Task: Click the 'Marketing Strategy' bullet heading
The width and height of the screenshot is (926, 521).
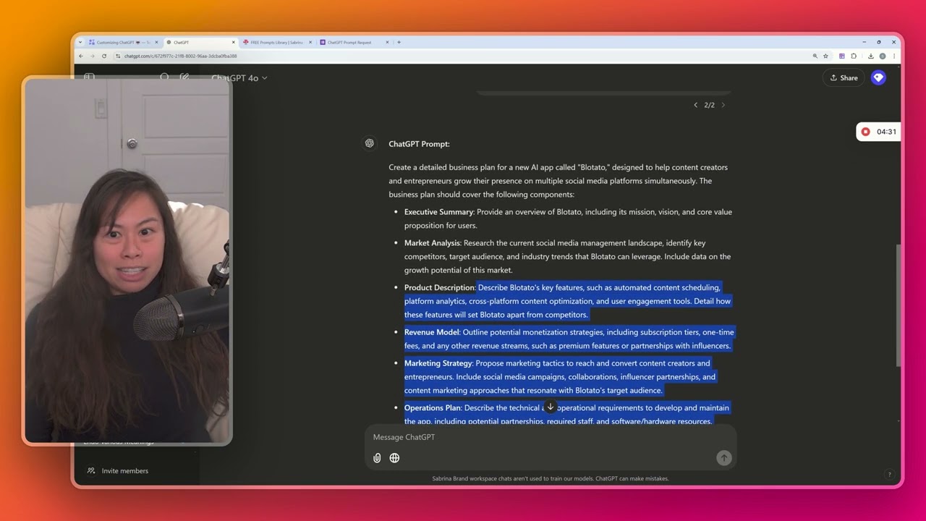Action: [x=438, y=363]
